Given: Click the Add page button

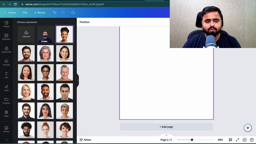Looking at the screenshot, I should coord(166,127).
